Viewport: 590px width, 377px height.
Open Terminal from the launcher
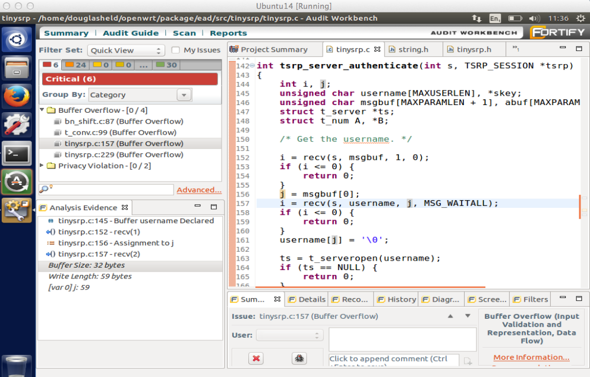click(17, 154)
